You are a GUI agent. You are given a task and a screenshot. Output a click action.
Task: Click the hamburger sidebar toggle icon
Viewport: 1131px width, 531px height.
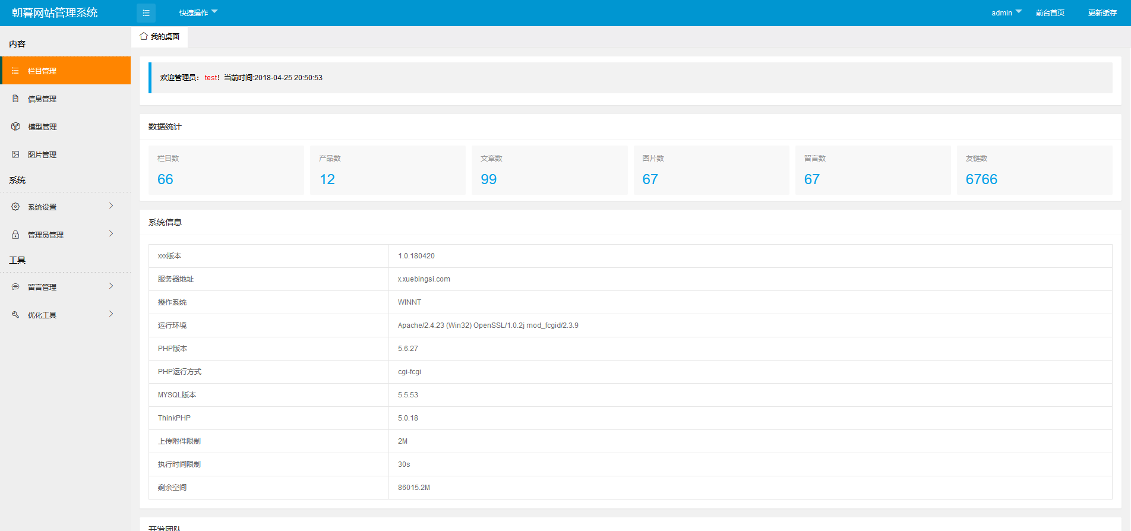146,13
